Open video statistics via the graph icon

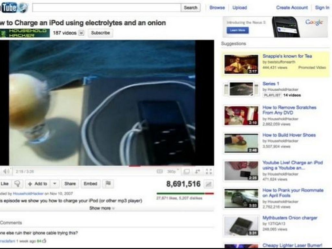coord(208,184)
